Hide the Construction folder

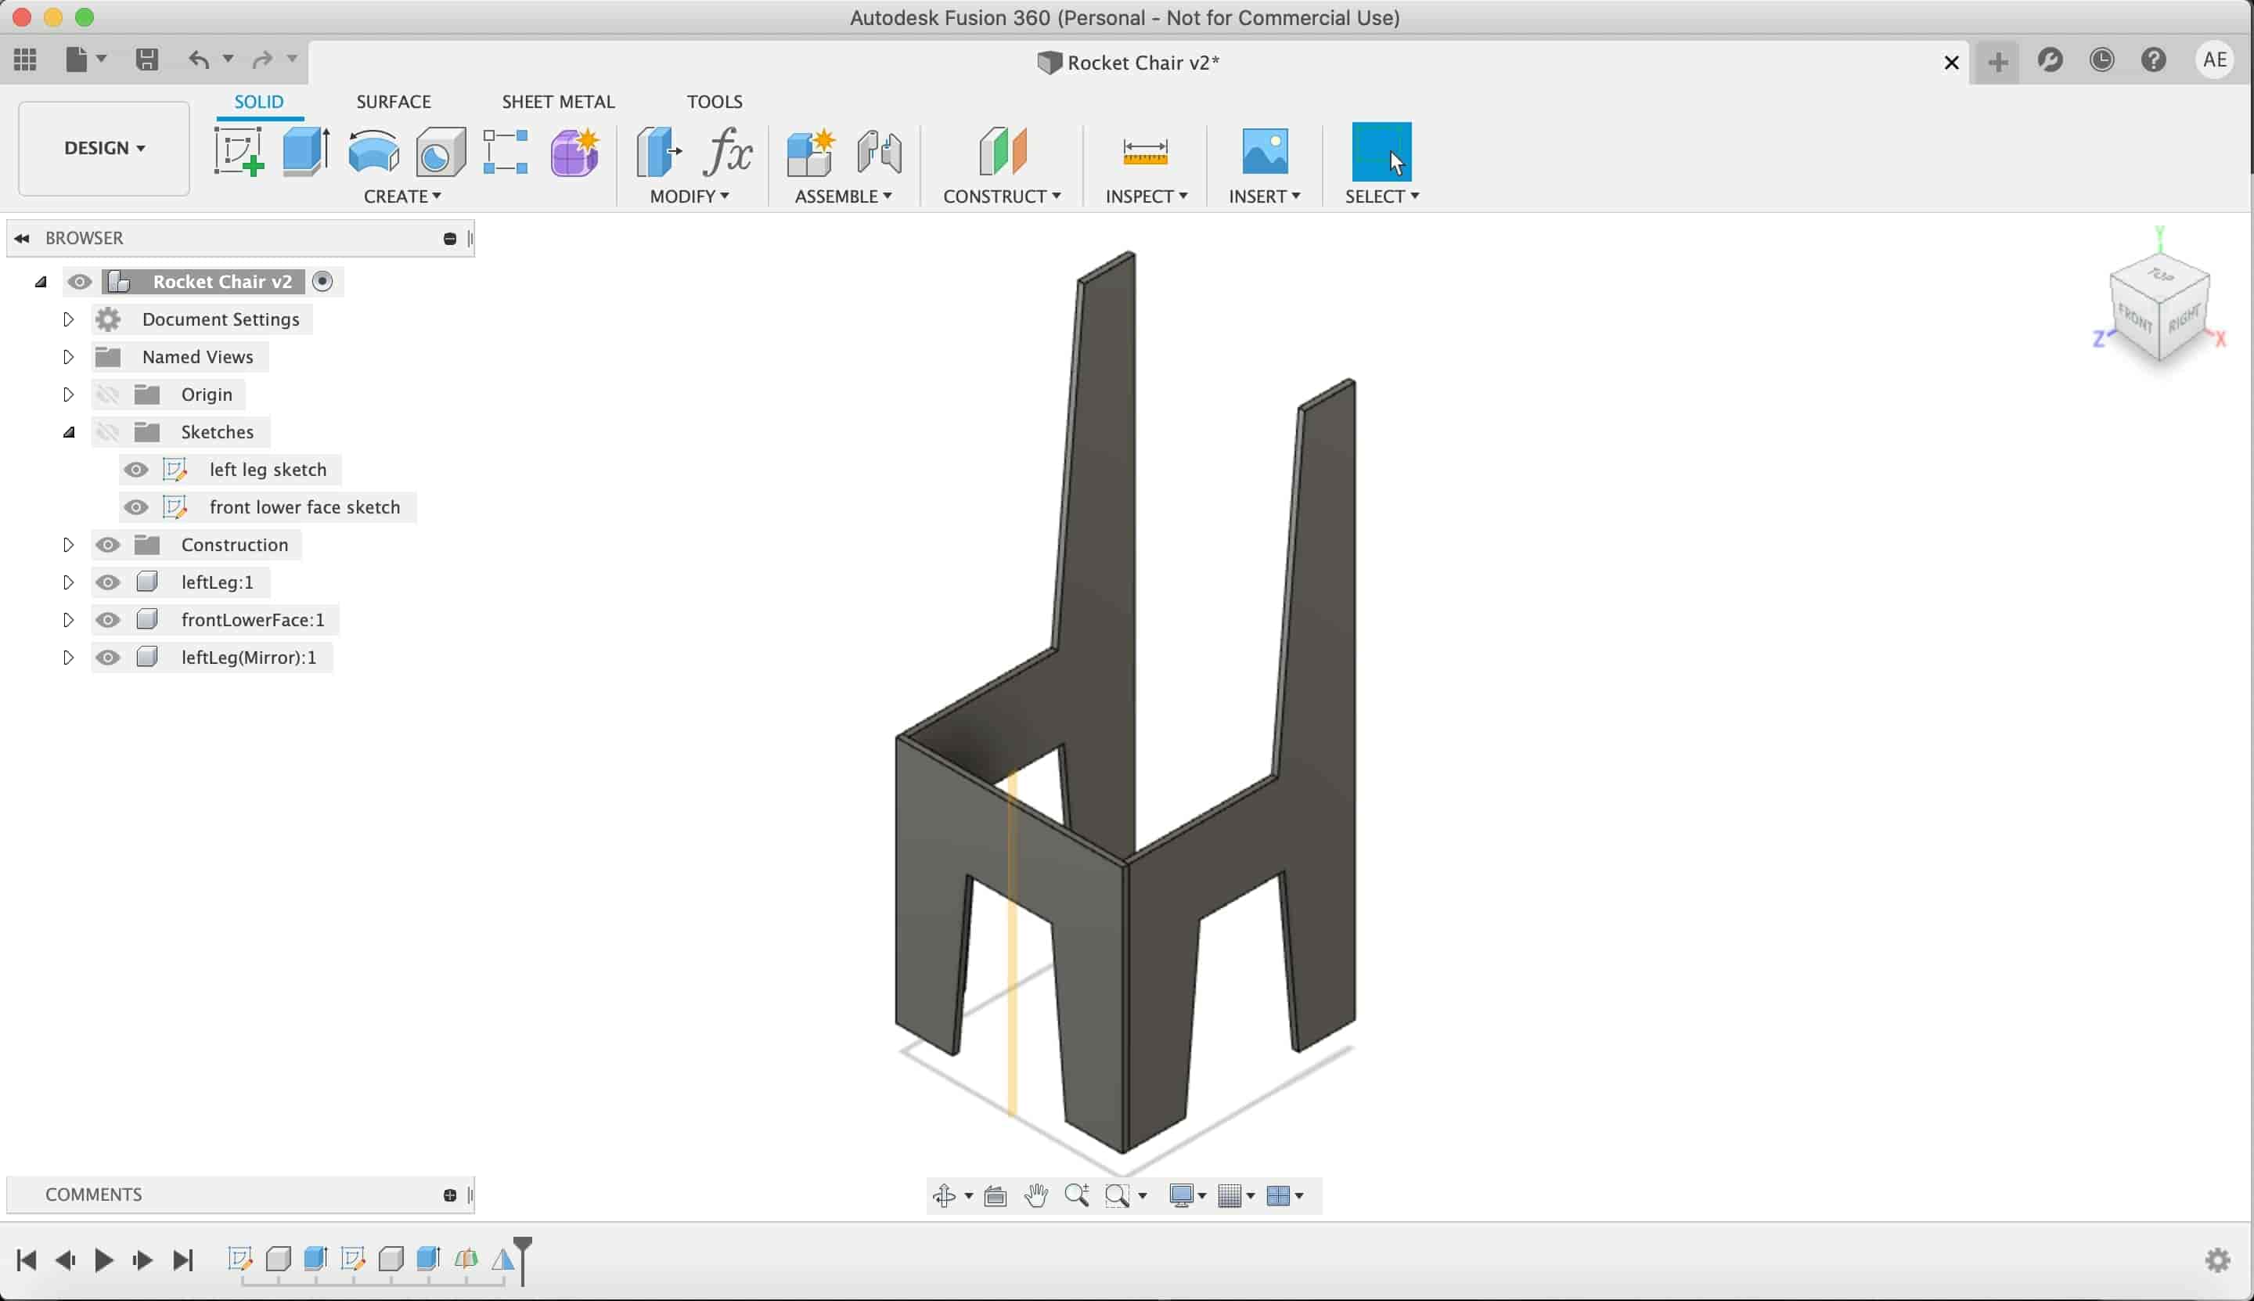click(108, 545)
